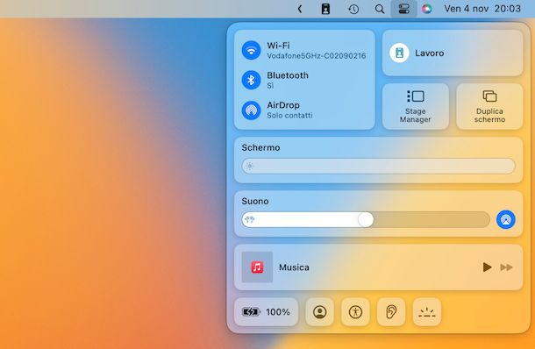Open fast user switching icon
This screenshot has height=349, width=535.
click(x=320, y=312)
